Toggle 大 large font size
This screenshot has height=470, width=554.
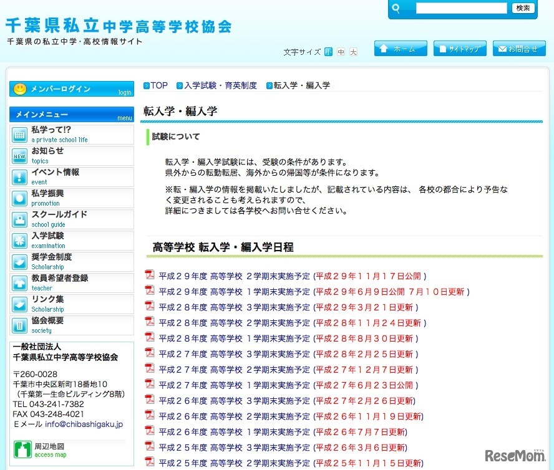pos(353,52)
